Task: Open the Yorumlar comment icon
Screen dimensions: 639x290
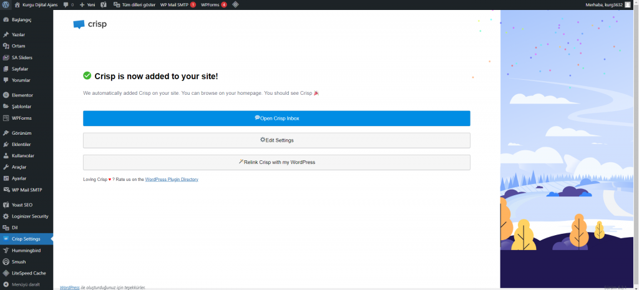Action: (x=6, y=80)
